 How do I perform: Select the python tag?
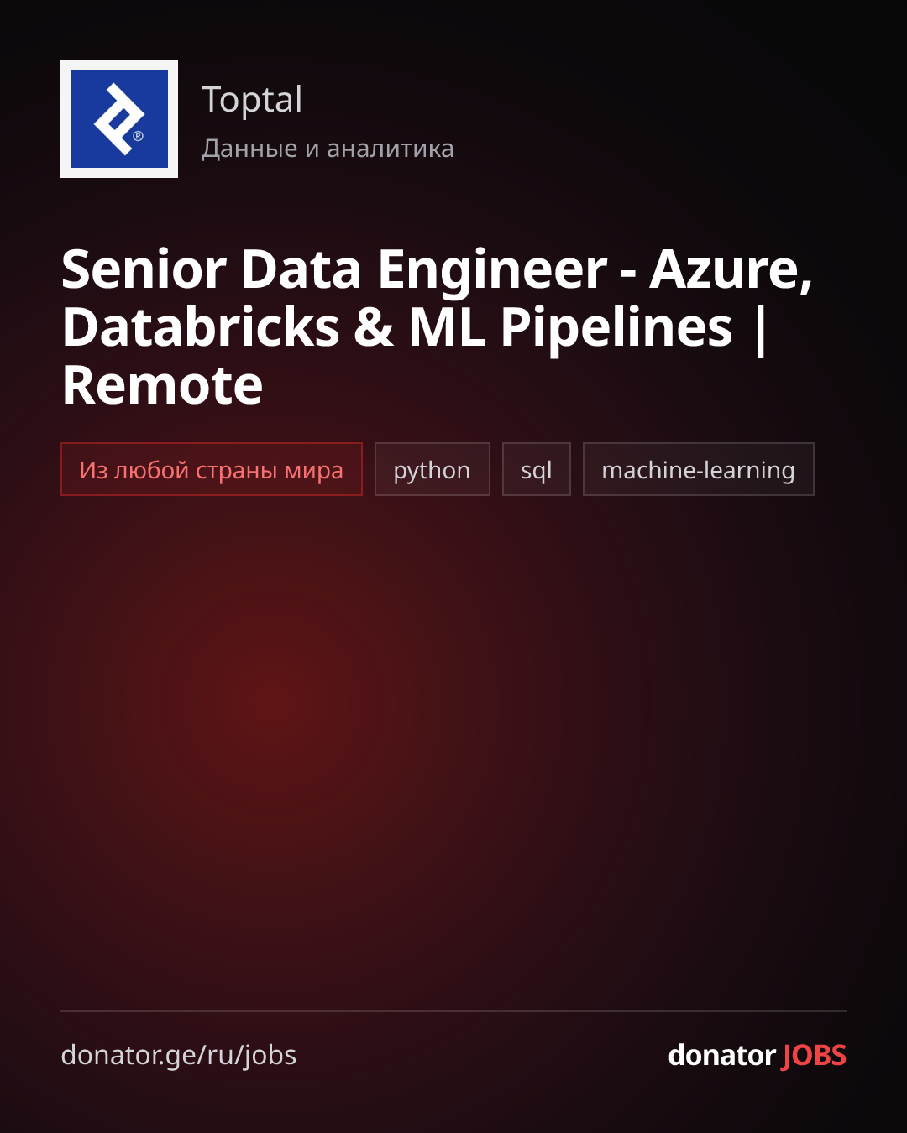(x=432, y=469)
